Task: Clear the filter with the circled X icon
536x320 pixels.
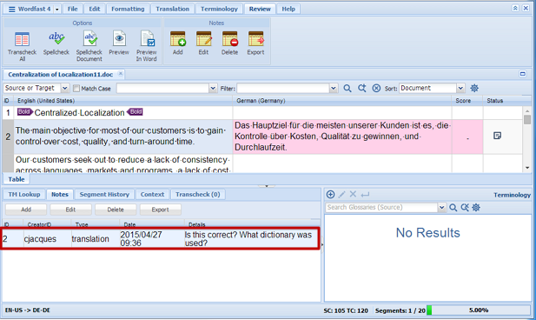Action: (x=376, y=89)
